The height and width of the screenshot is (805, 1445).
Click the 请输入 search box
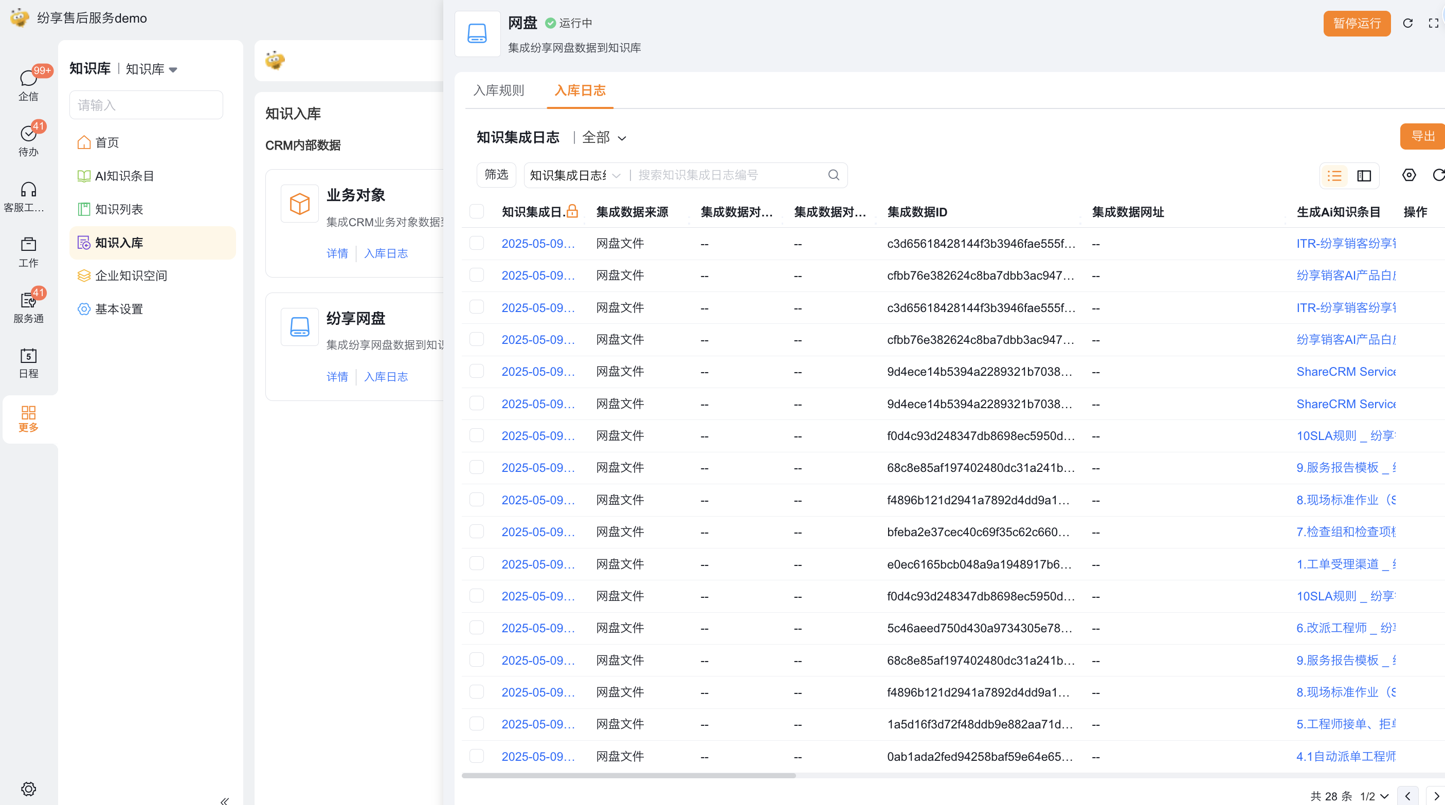146,105
